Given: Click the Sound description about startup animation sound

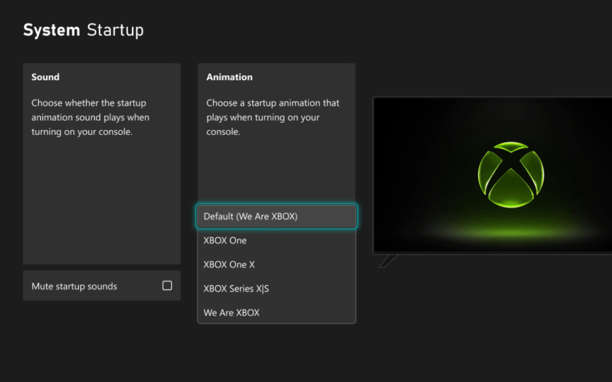Looking at the screenshot, I should [x=90, y=117].
